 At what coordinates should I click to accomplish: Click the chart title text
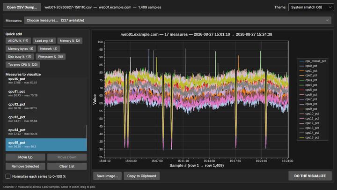click(x=197, y=34)
